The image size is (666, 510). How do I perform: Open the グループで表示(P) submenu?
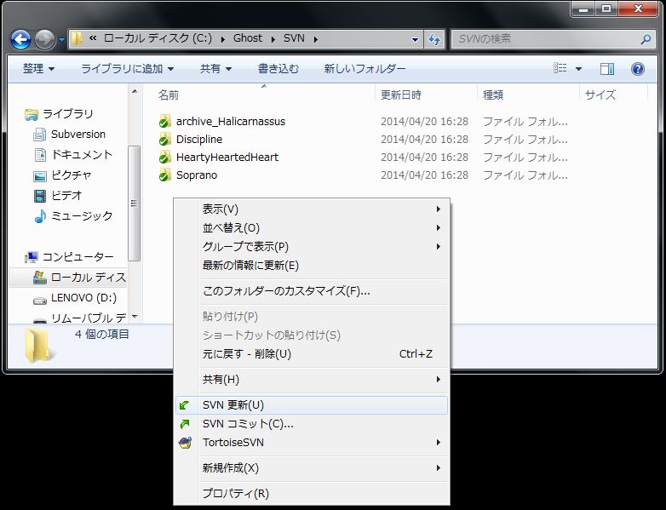(x=312, y=246)
